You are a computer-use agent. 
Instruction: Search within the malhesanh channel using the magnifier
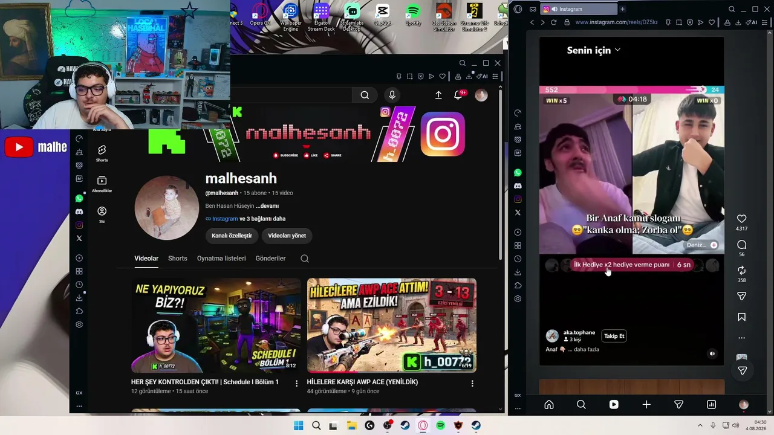point(305,259)
